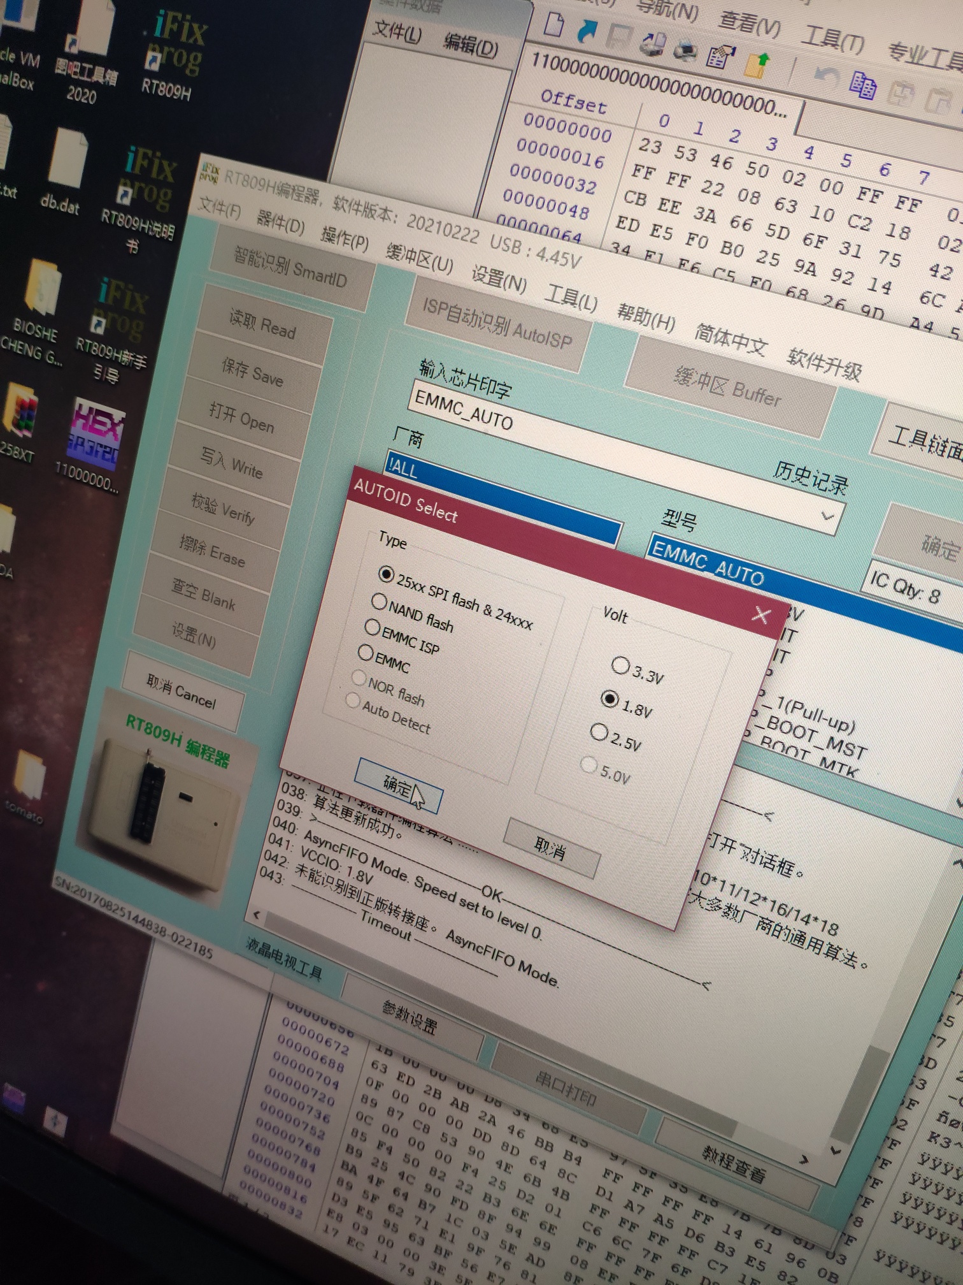Open 导航(N) menu in hex editor
Viewport: 963px width, 1285px height.
point(666,9)
